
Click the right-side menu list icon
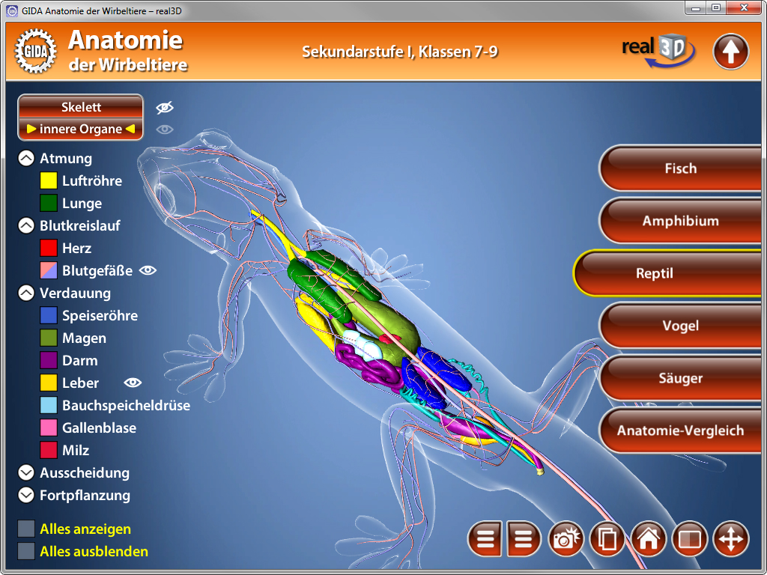pos(524,538)
